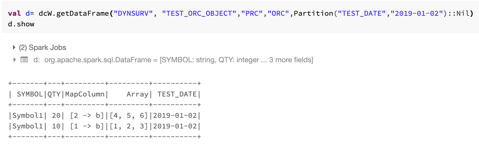
Task: Click the Partition call in code
Action: point(313,13)
